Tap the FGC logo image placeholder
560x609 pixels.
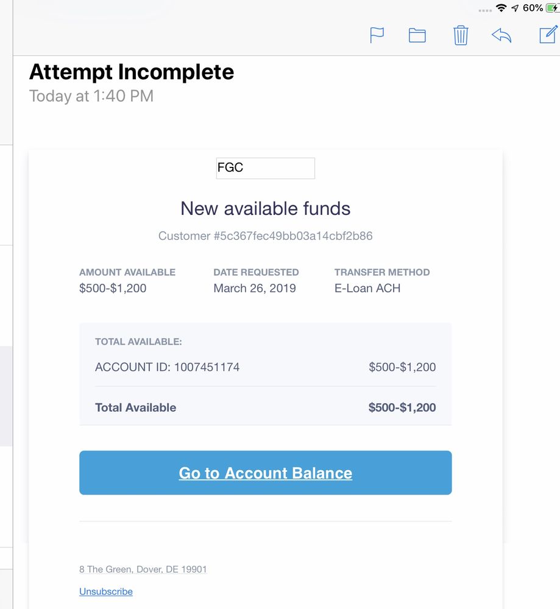(x=266, y=168)
